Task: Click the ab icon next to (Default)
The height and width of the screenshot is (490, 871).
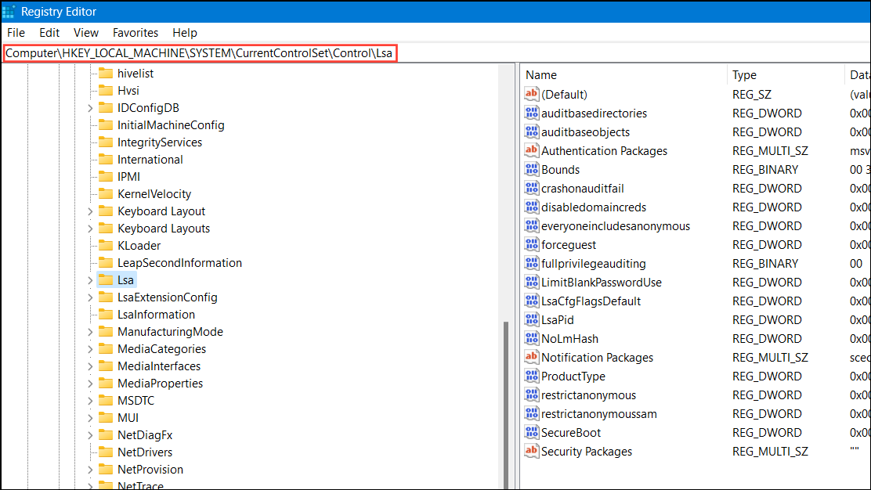Action: (531, 94)
